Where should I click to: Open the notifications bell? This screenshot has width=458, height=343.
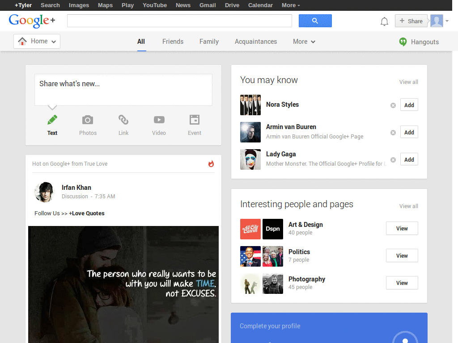384,21
